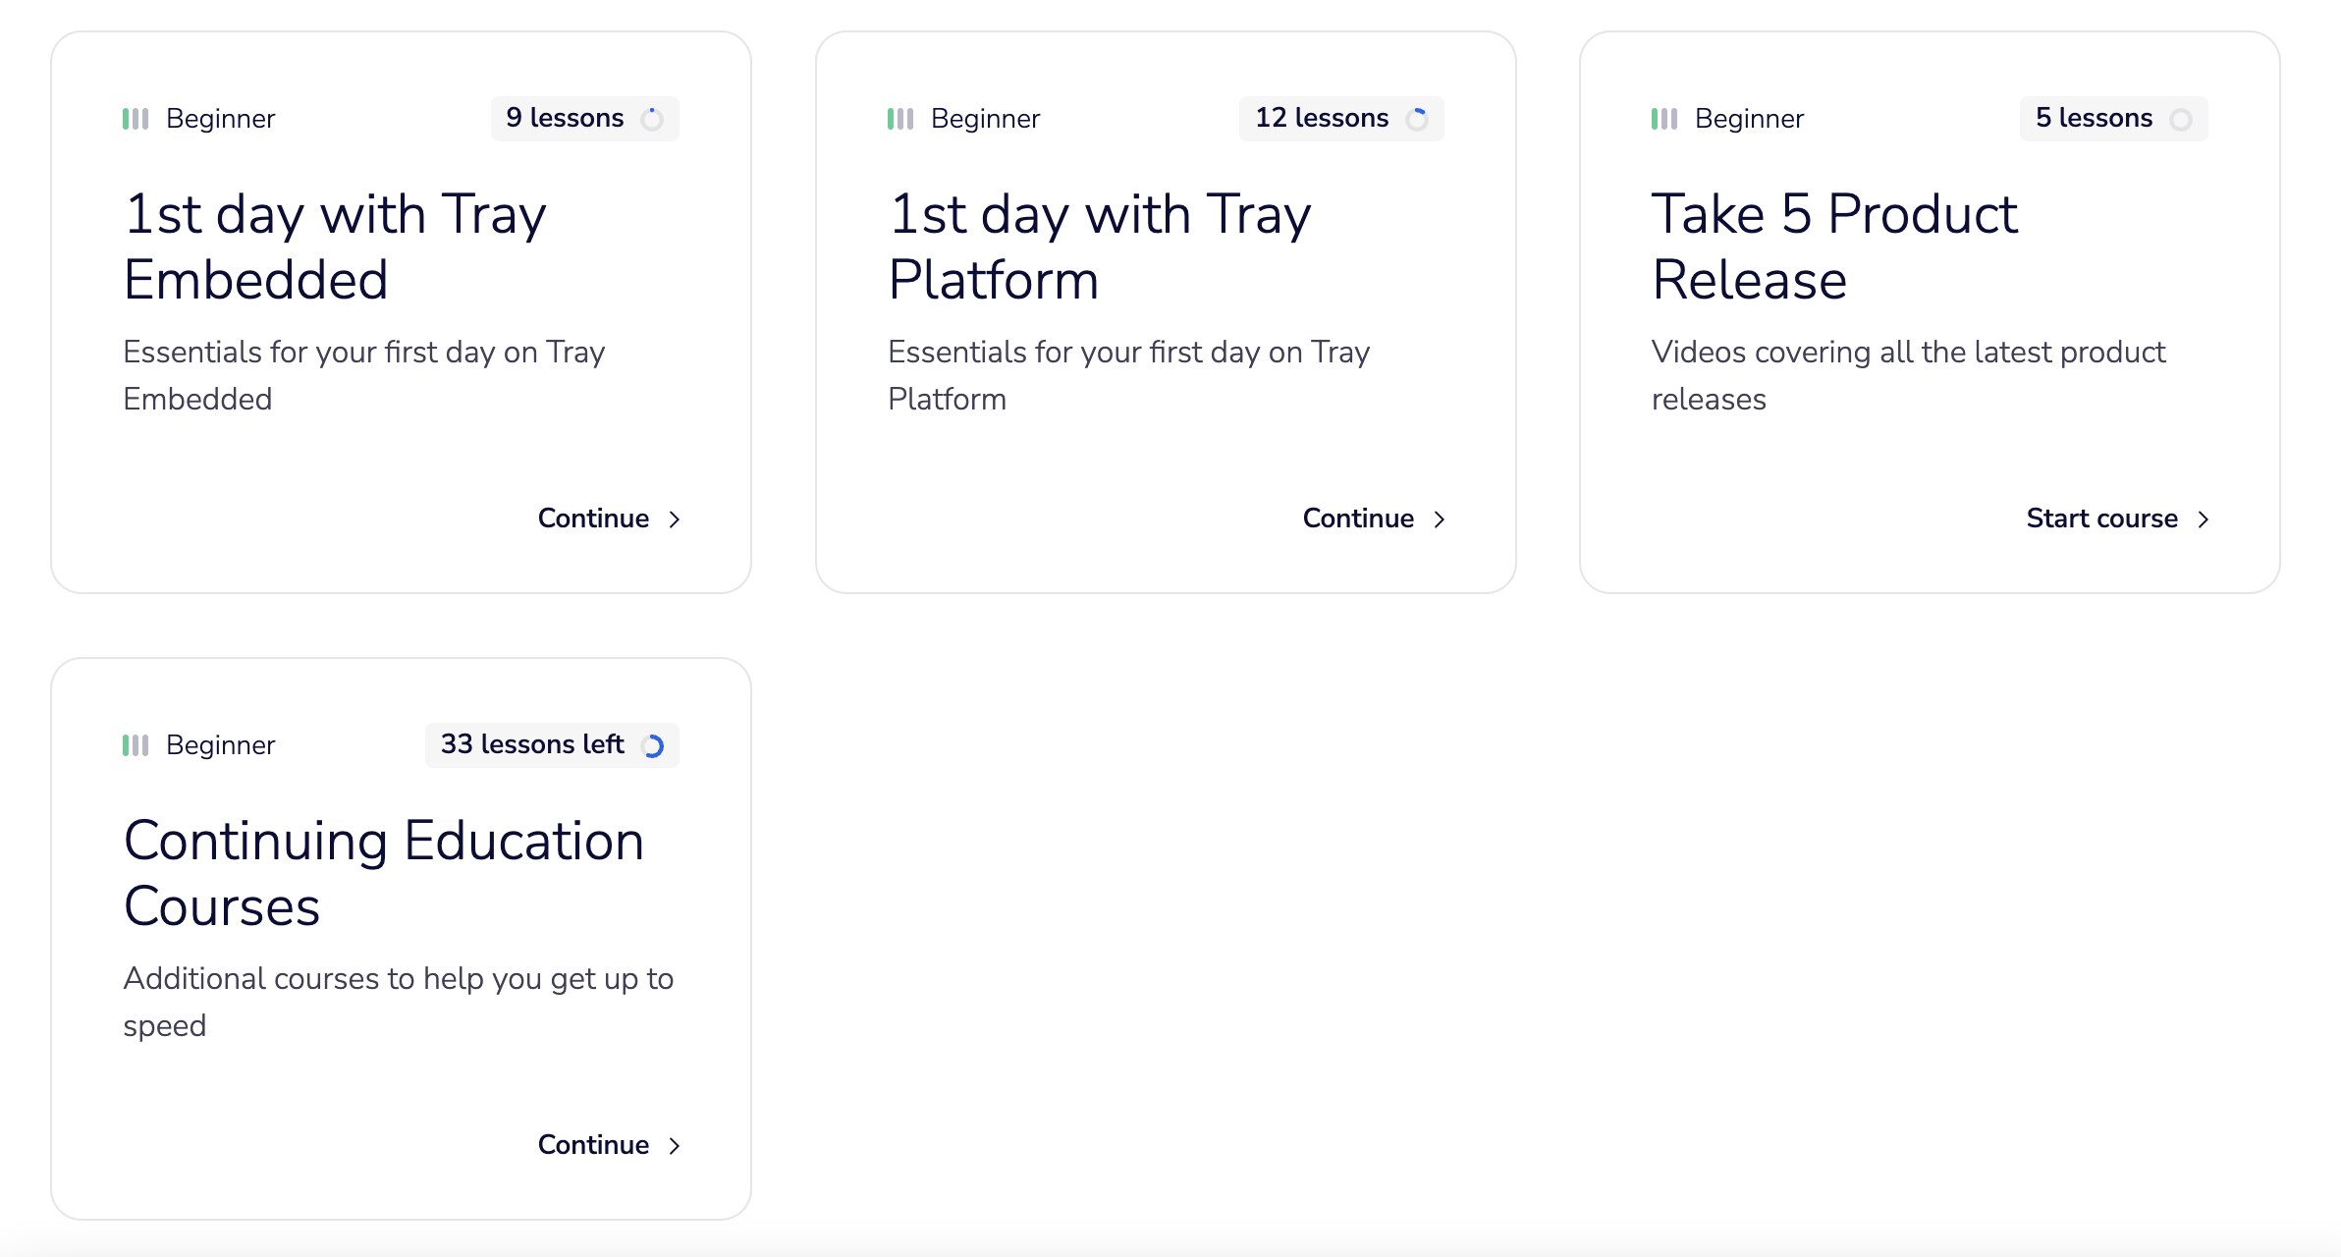Click chevron after Continue on Tray Platform
This screenshot has width=2341, height=1257.
pyautogui.click(x=1440, y=519)
